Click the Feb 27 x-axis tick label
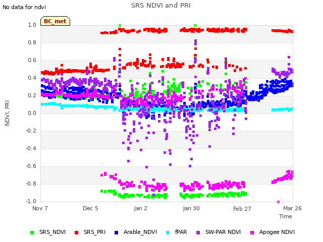Image resolution: width=323 pixels, height=242 pixels. [242, 209]
